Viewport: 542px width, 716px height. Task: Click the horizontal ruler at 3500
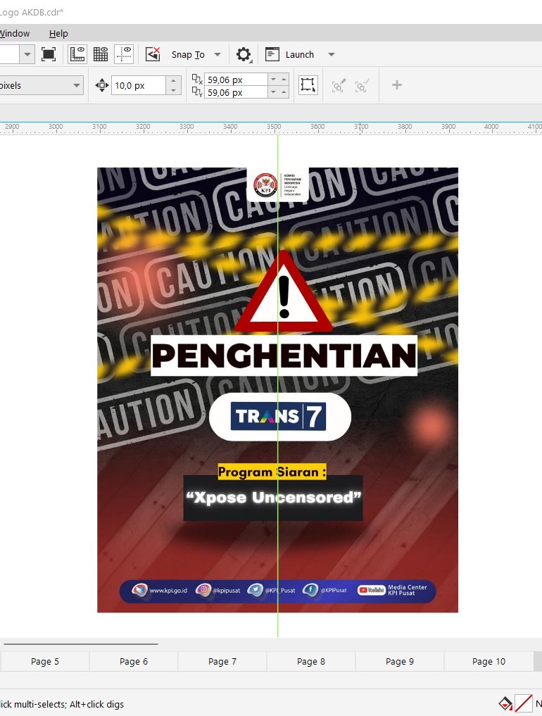click(274, 127)
